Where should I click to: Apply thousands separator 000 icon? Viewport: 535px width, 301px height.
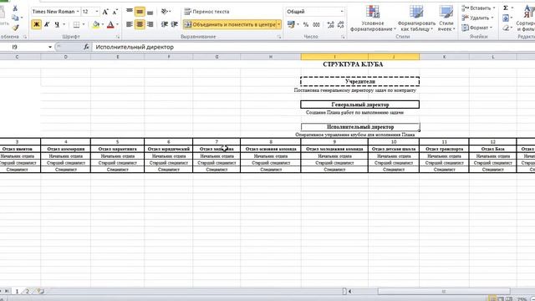(x=316, y=24)
